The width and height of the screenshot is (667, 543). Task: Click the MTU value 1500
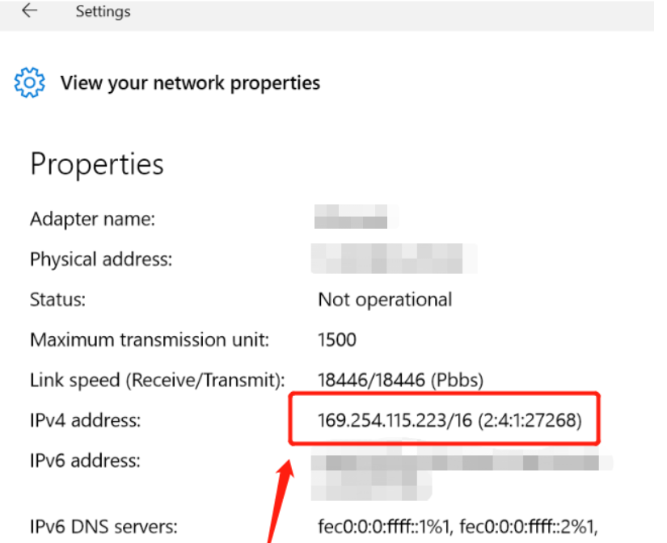(x=337, y=339)
